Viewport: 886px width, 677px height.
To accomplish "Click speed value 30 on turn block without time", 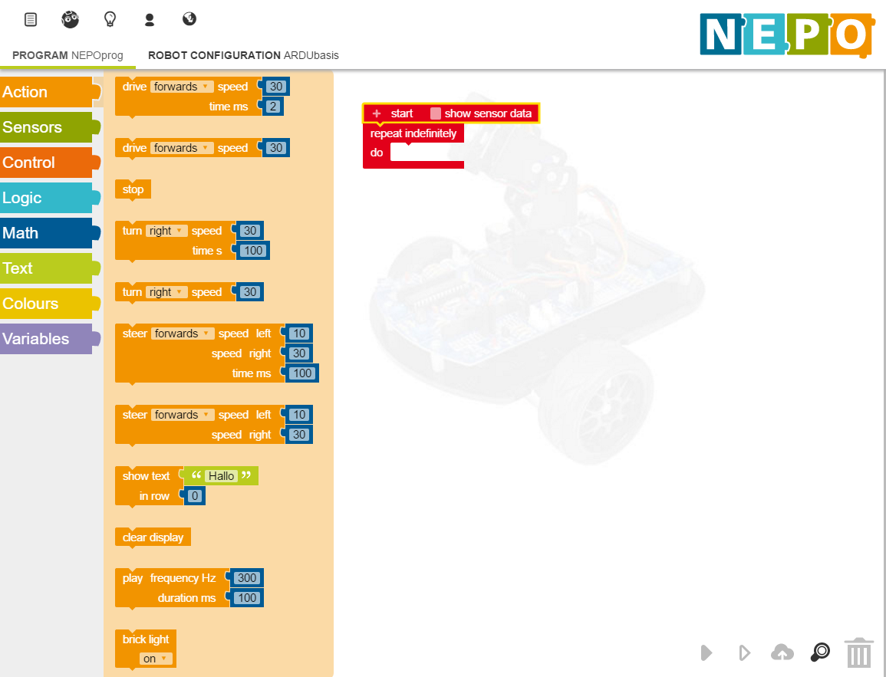I will 250,292.
